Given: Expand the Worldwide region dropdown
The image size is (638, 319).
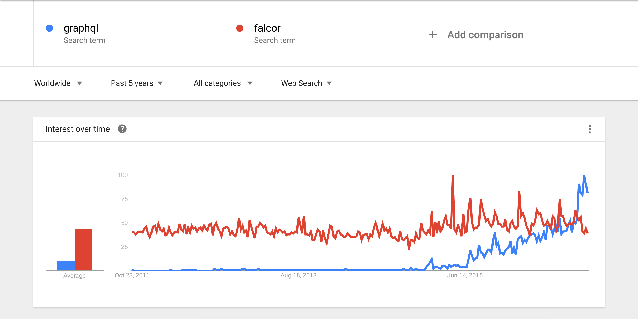Looking at the screenshot, I should tap(58, 83).
